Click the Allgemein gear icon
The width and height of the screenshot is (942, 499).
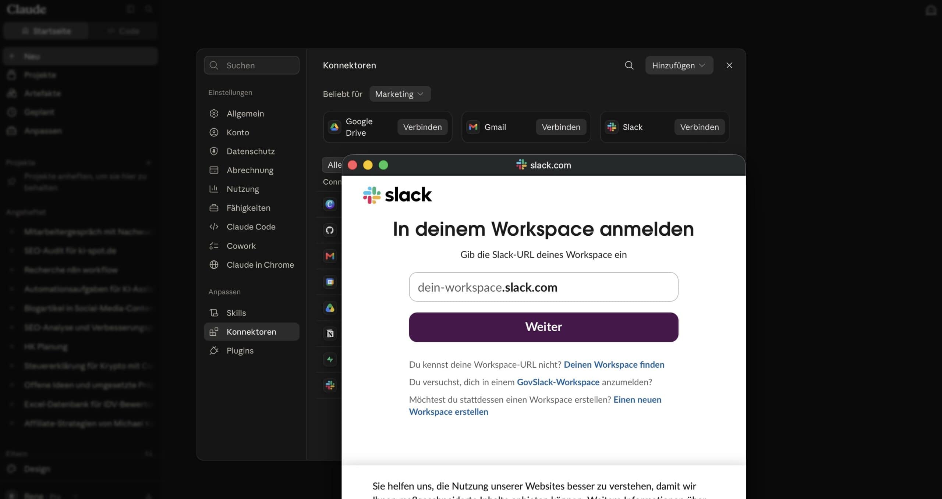pyautogui.click(x=214, y=114)
